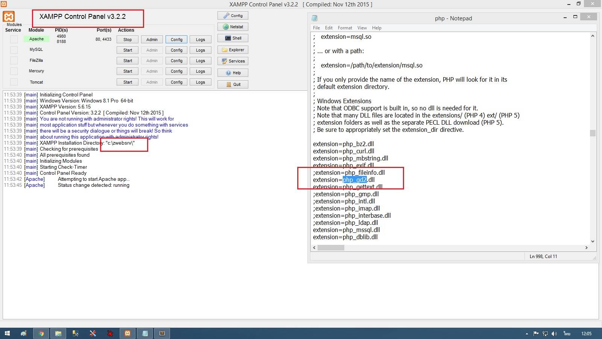Click the Apache module label
Screen dimensions: 602x339
click(36, 39)
